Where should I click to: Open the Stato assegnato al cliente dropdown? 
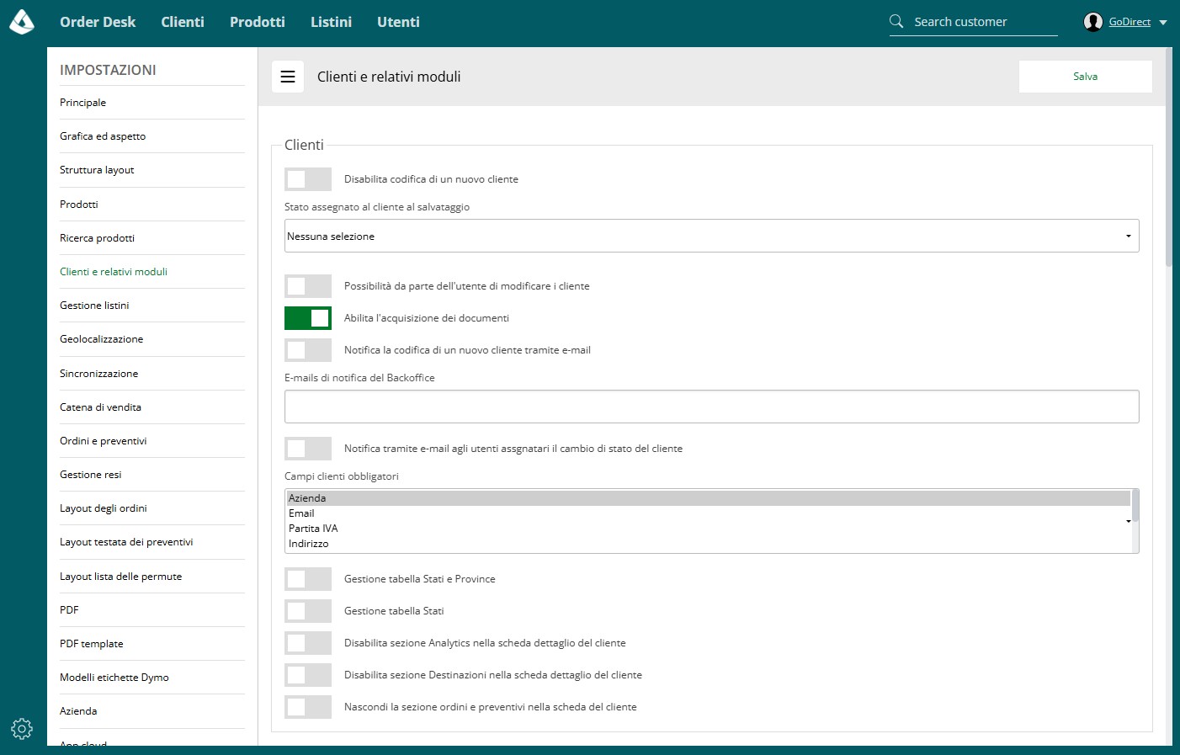coord(712,236)
